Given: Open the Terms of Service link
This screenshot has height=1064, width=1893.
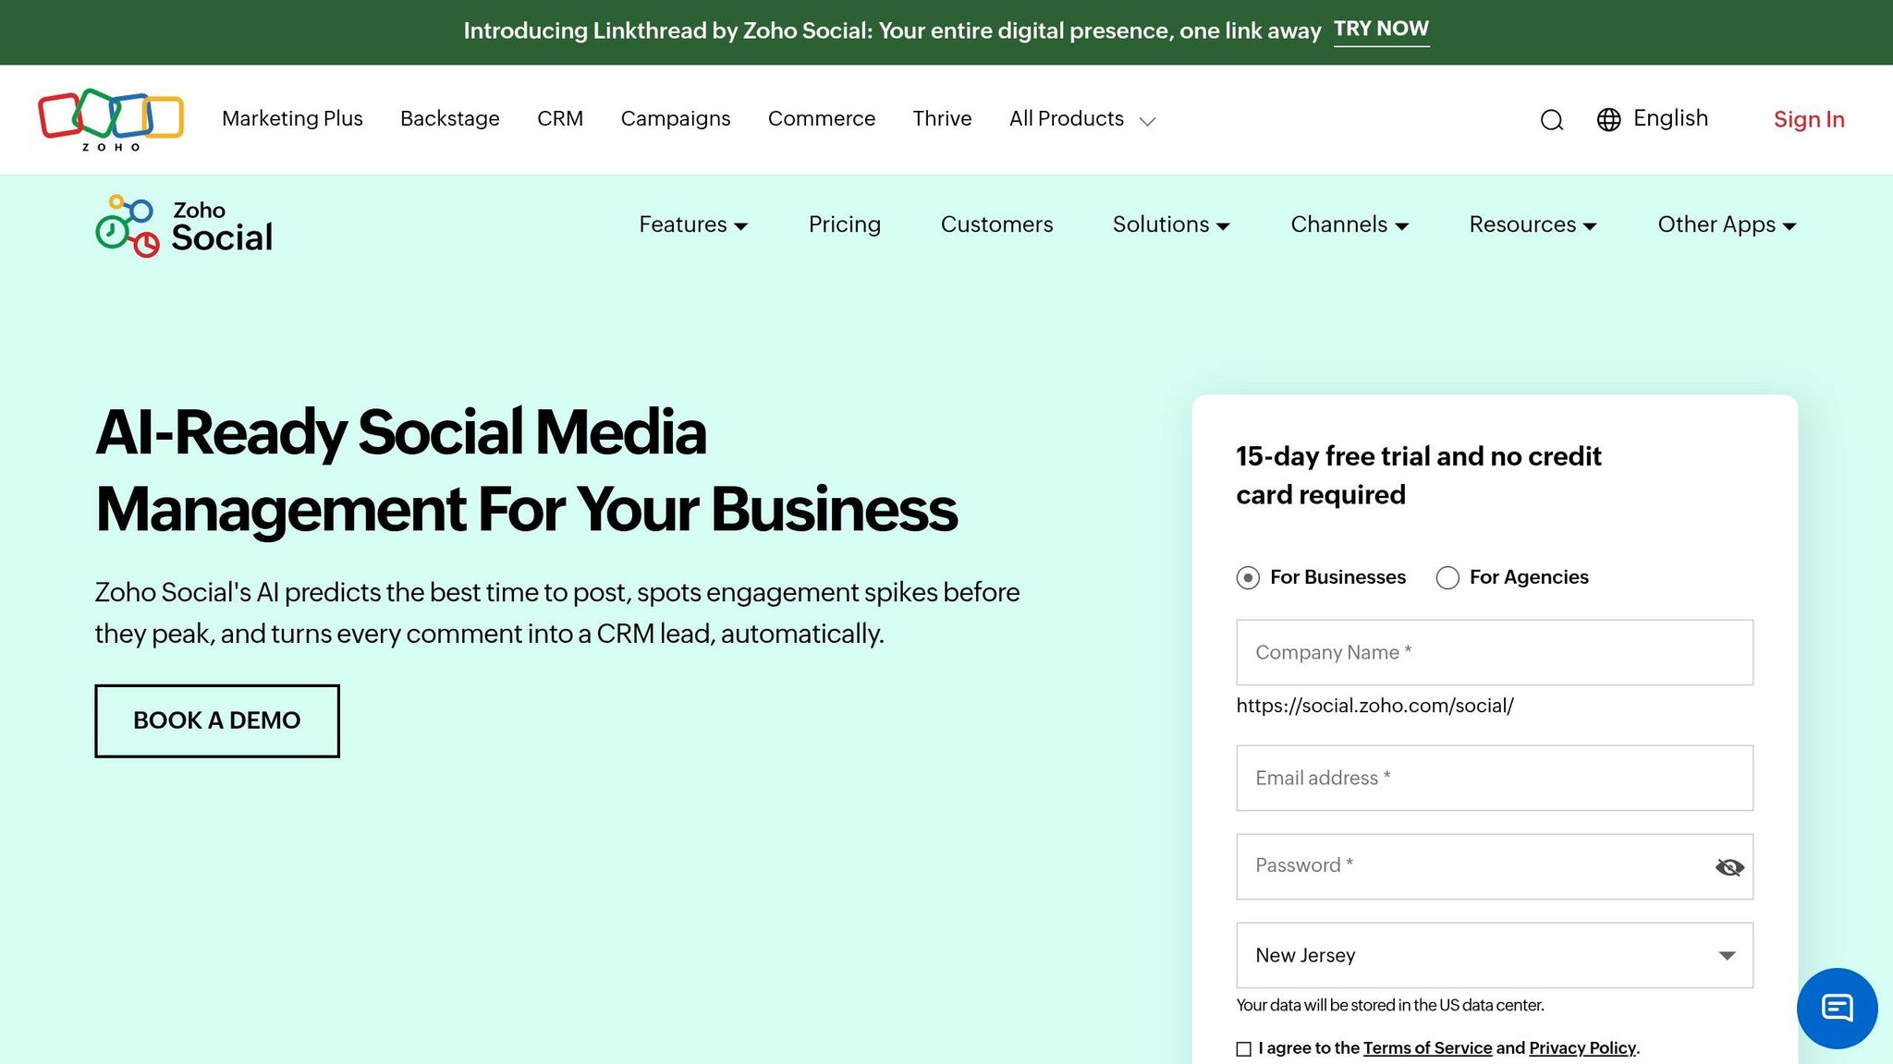Looking at the screenshot, I should (x=1427, y=1048).
